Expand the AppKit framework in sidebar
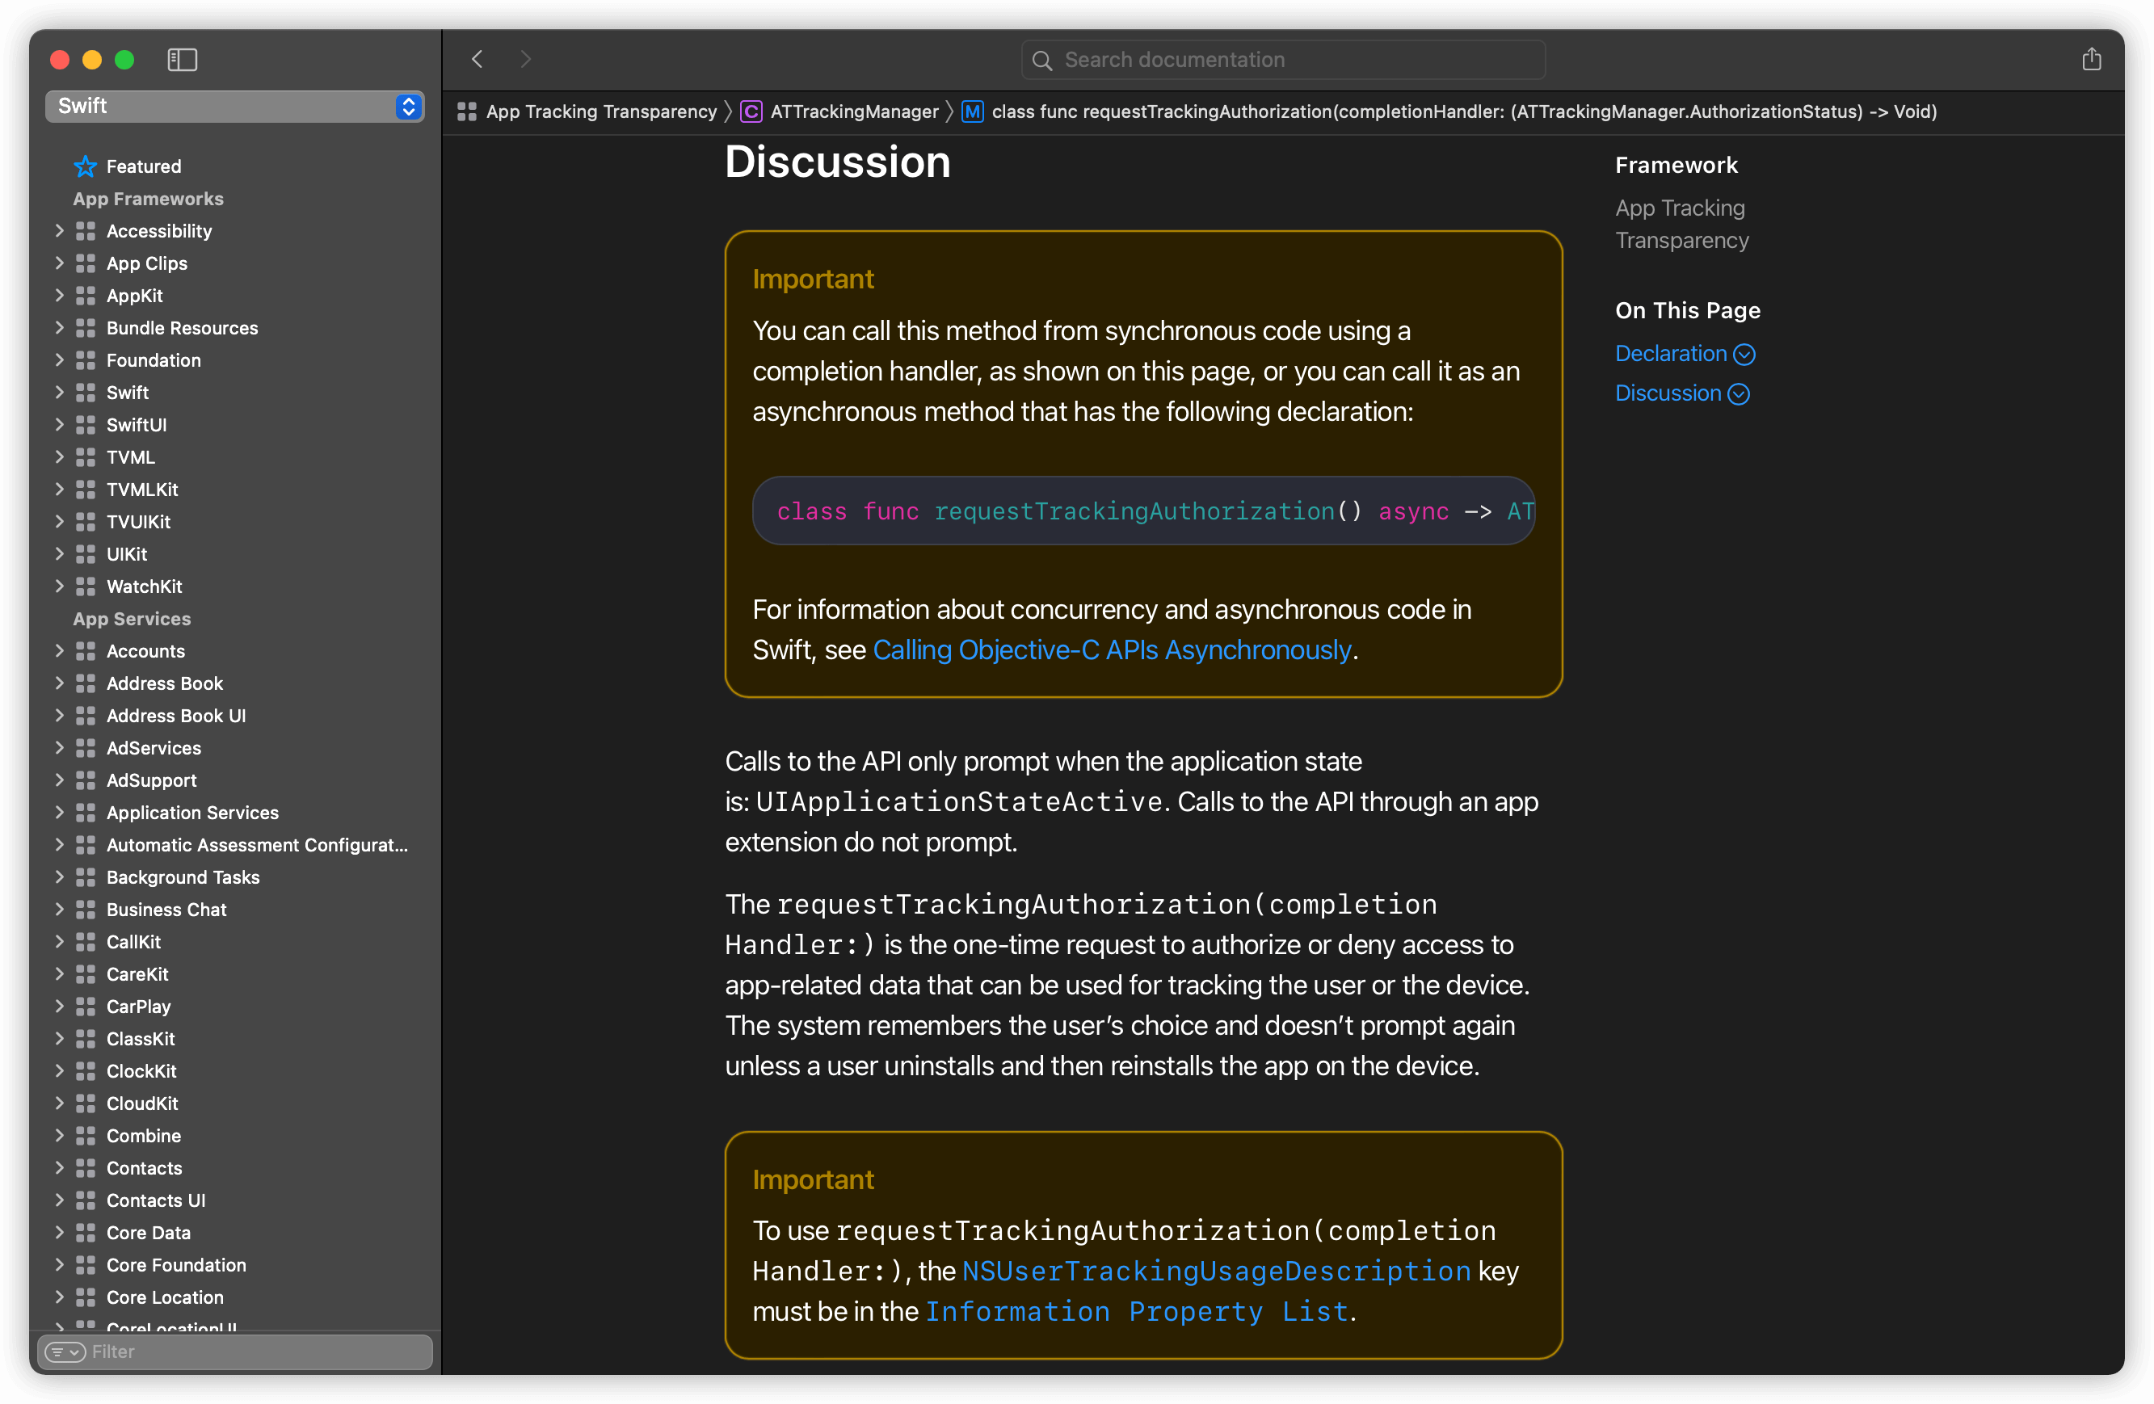Image resolution: width=2154 pixels, height=1404 pixels. pyautogui.click(x=57, y=295)
